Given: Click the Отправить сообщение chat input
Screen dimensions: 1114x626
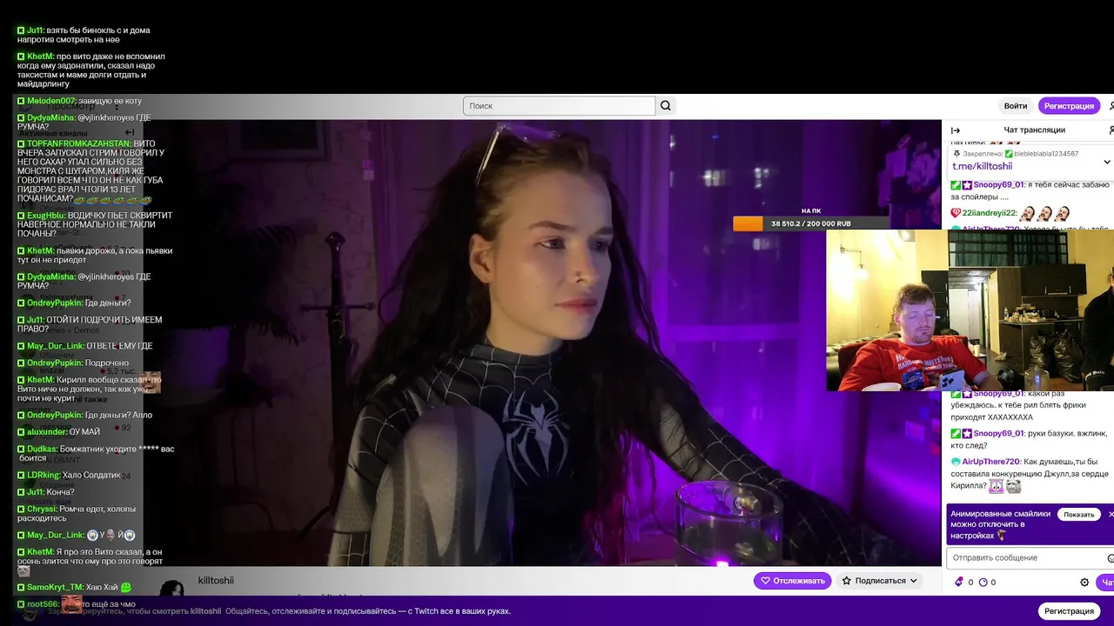Looking at the screenshot, I should click(1030, 557).
